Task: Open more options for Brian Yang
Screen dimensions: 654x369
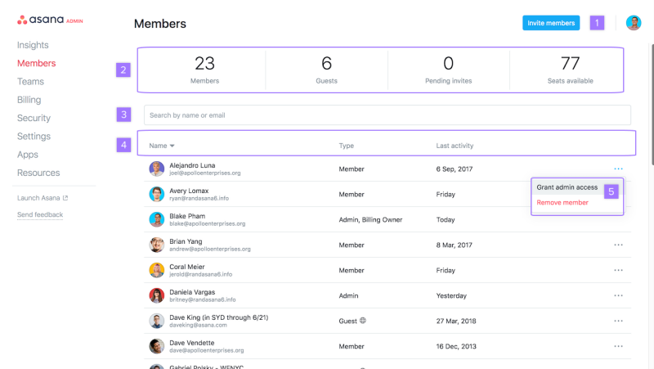Action: (x=618, y=245)
